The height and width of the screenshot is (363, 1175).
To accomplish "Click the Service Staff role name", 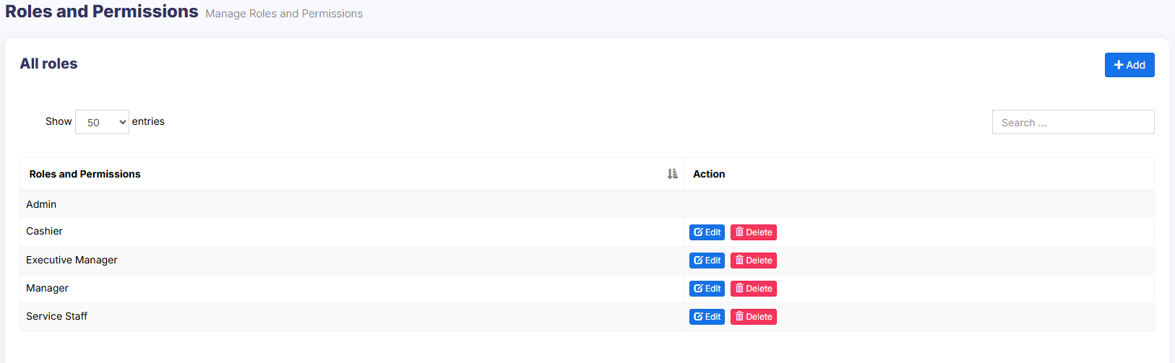I will [x=56, y=316].
